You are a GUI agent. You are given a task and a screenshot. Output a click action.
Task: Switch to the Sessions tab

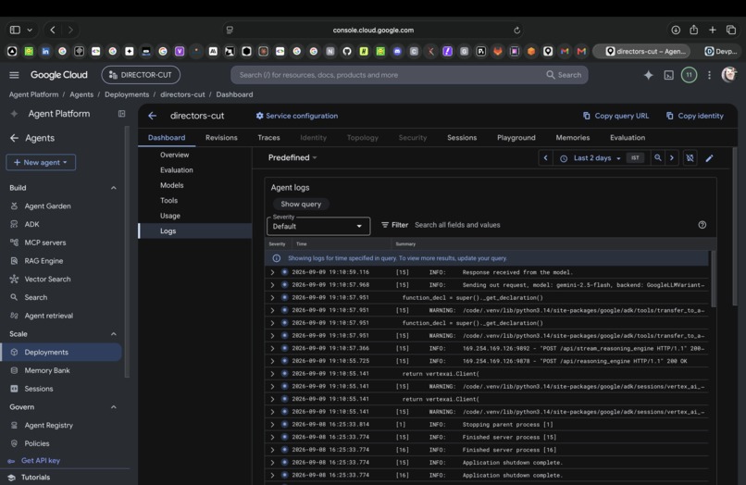pos(462,138)
